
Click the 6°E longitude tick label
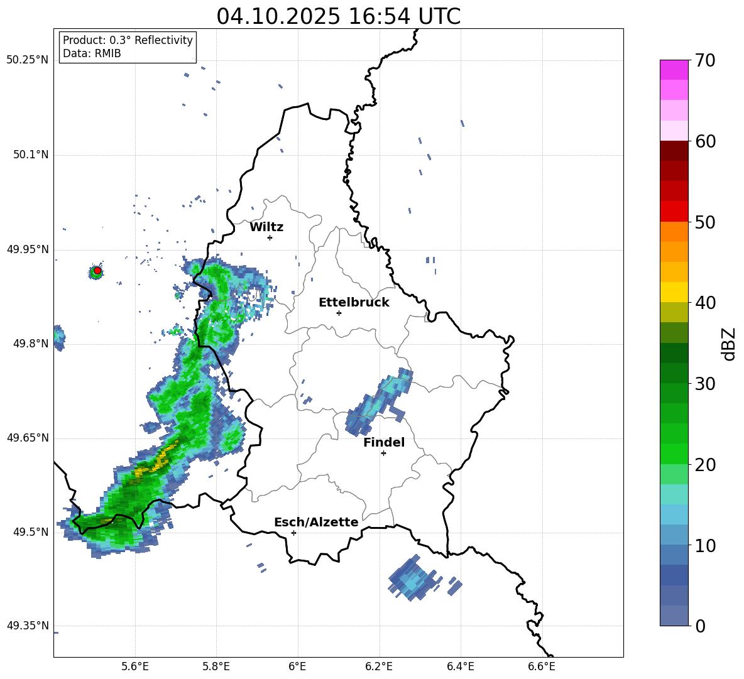[x=297, y=666]
